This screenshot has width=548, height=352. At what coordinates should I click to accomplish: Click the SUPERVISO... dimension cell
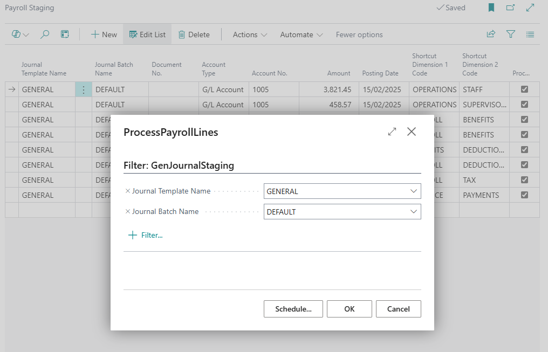(484, 105)
